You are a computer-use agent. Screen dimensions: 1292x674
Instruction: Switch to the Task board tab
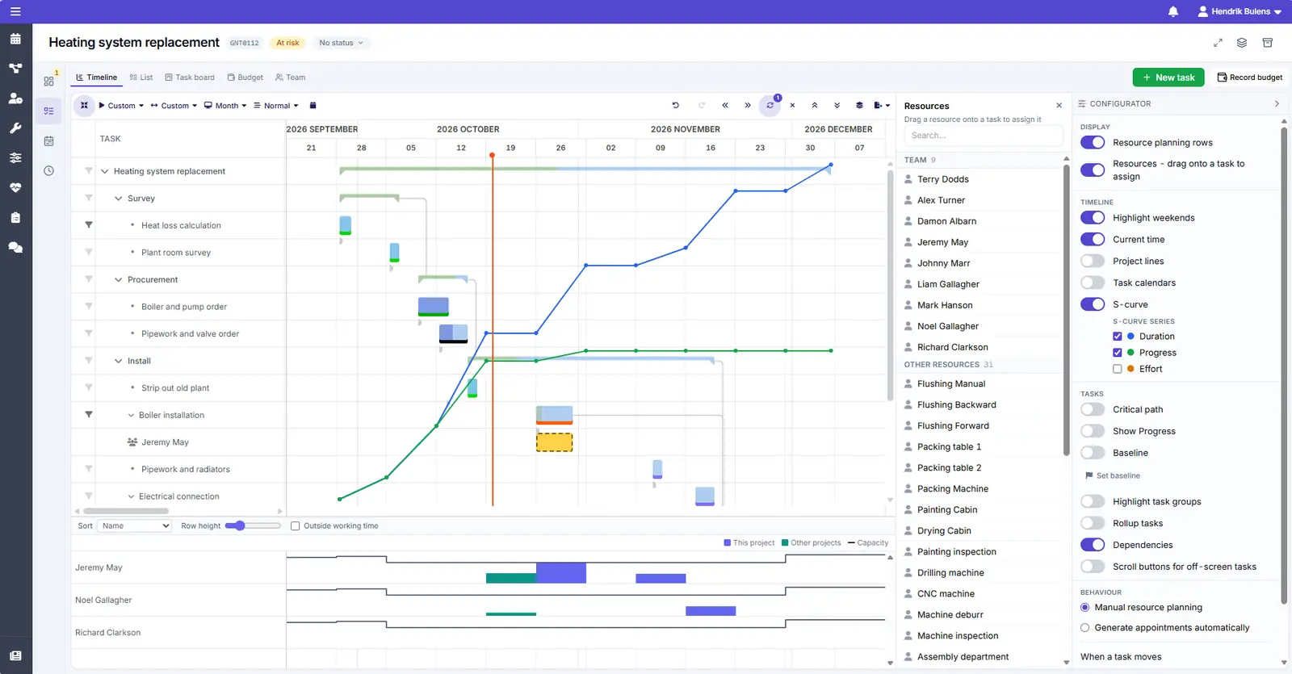point(190,77)
